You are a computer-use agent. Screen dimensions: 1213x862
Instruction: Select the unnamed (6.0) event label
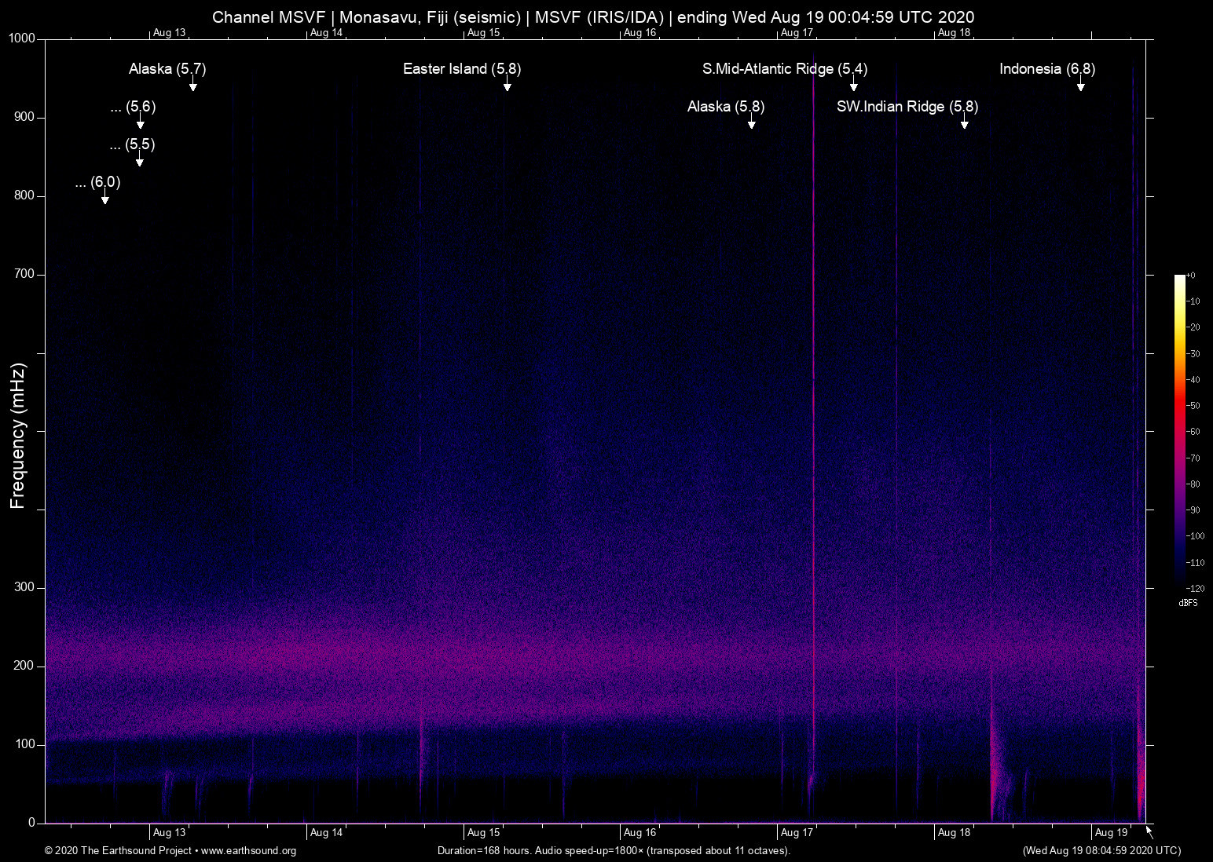(x=98, y=182)
